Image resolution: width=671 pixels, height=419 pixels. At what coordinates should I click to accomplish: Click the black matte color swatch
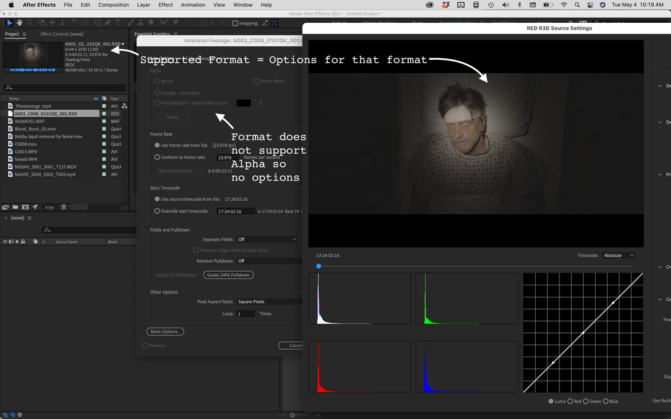click(243, 103)
